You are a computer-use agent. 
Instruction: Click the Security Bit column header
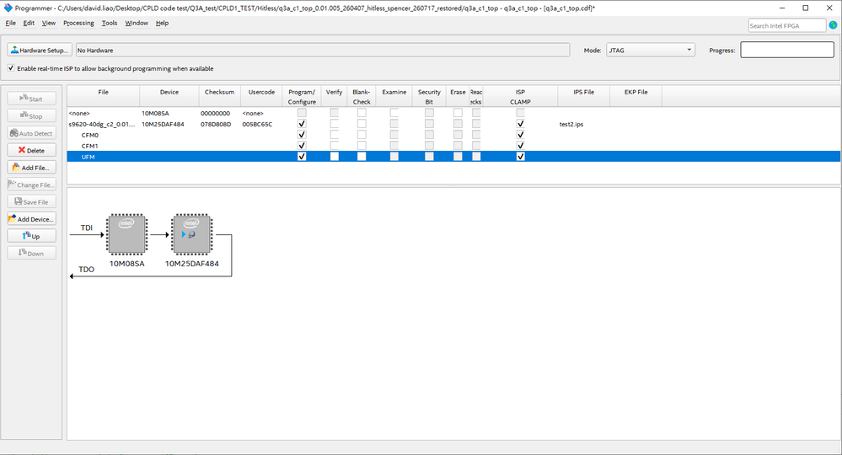point(429,96)
